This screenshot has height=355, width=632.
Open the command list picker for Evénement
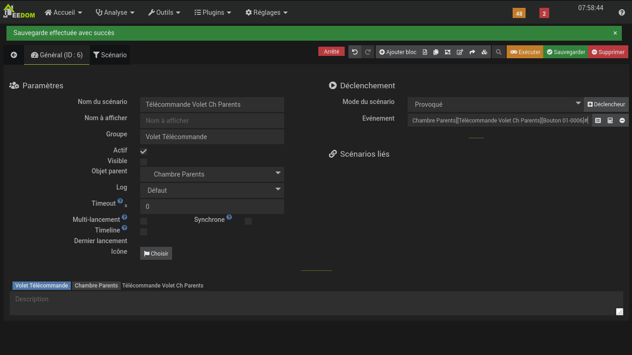[598, 121]
